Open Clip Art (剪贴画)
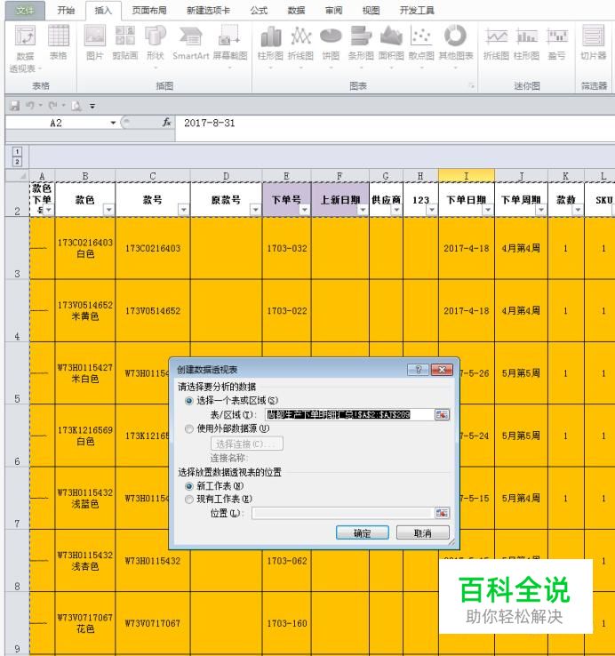Viewport: 615px width, 656px height. click(x=124, y=43)
